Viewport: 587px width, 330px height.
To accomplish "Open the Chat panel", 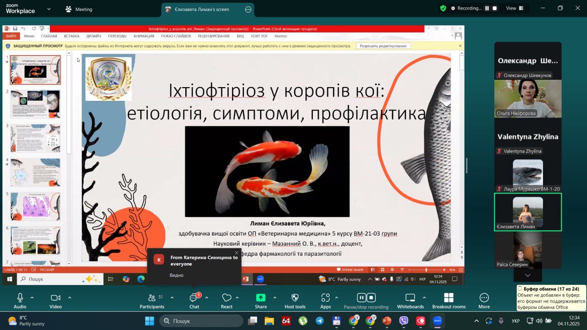I will click(x=194, y=298).
